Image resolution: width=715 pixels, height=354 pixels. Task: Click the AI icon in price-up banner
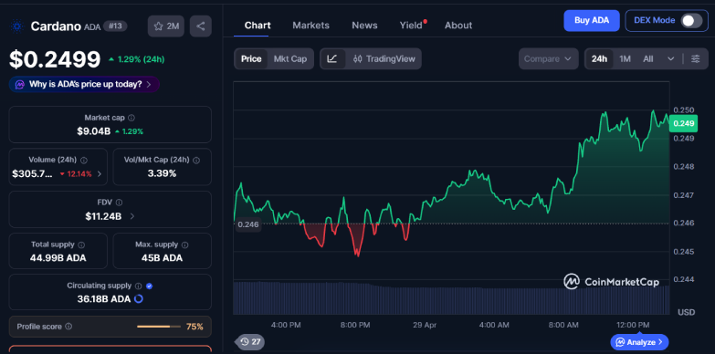19,84
